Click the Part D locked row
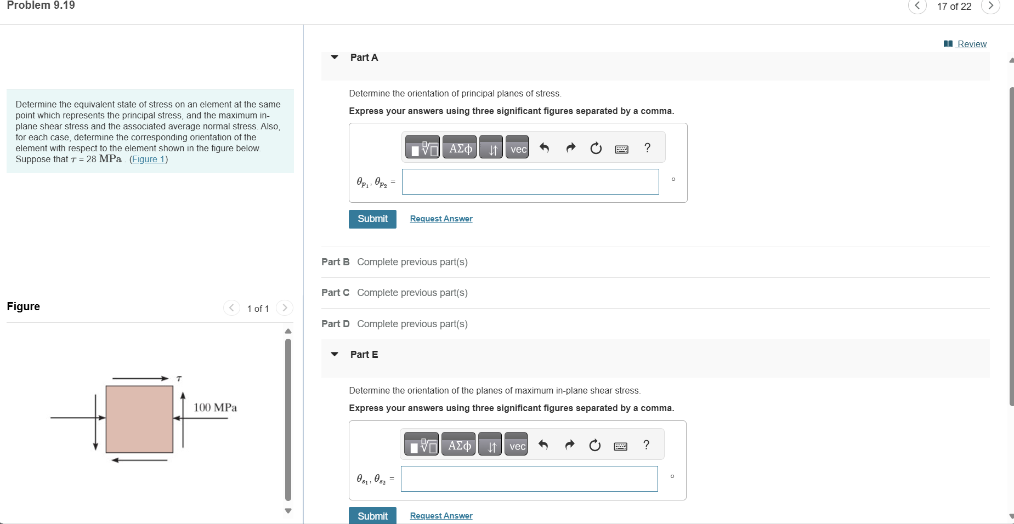1014x524 pixels. click(x=655, y=324)
